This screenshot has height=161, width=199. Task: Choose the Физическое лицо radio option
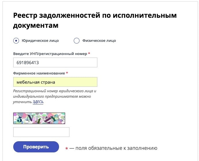click(77, 41)
